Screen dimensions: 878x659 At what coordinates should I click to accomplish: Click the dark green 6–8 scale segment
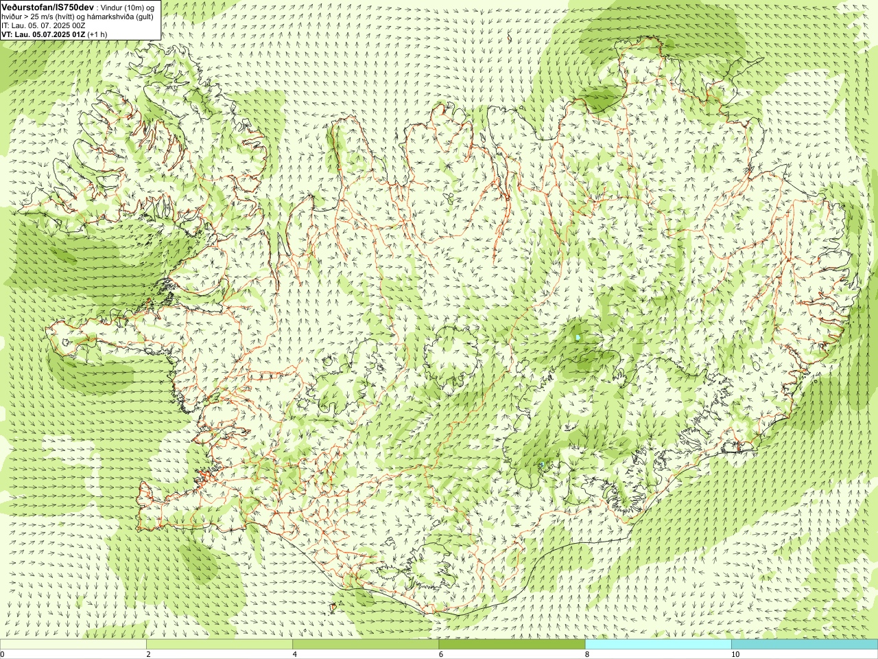[512, 645]
